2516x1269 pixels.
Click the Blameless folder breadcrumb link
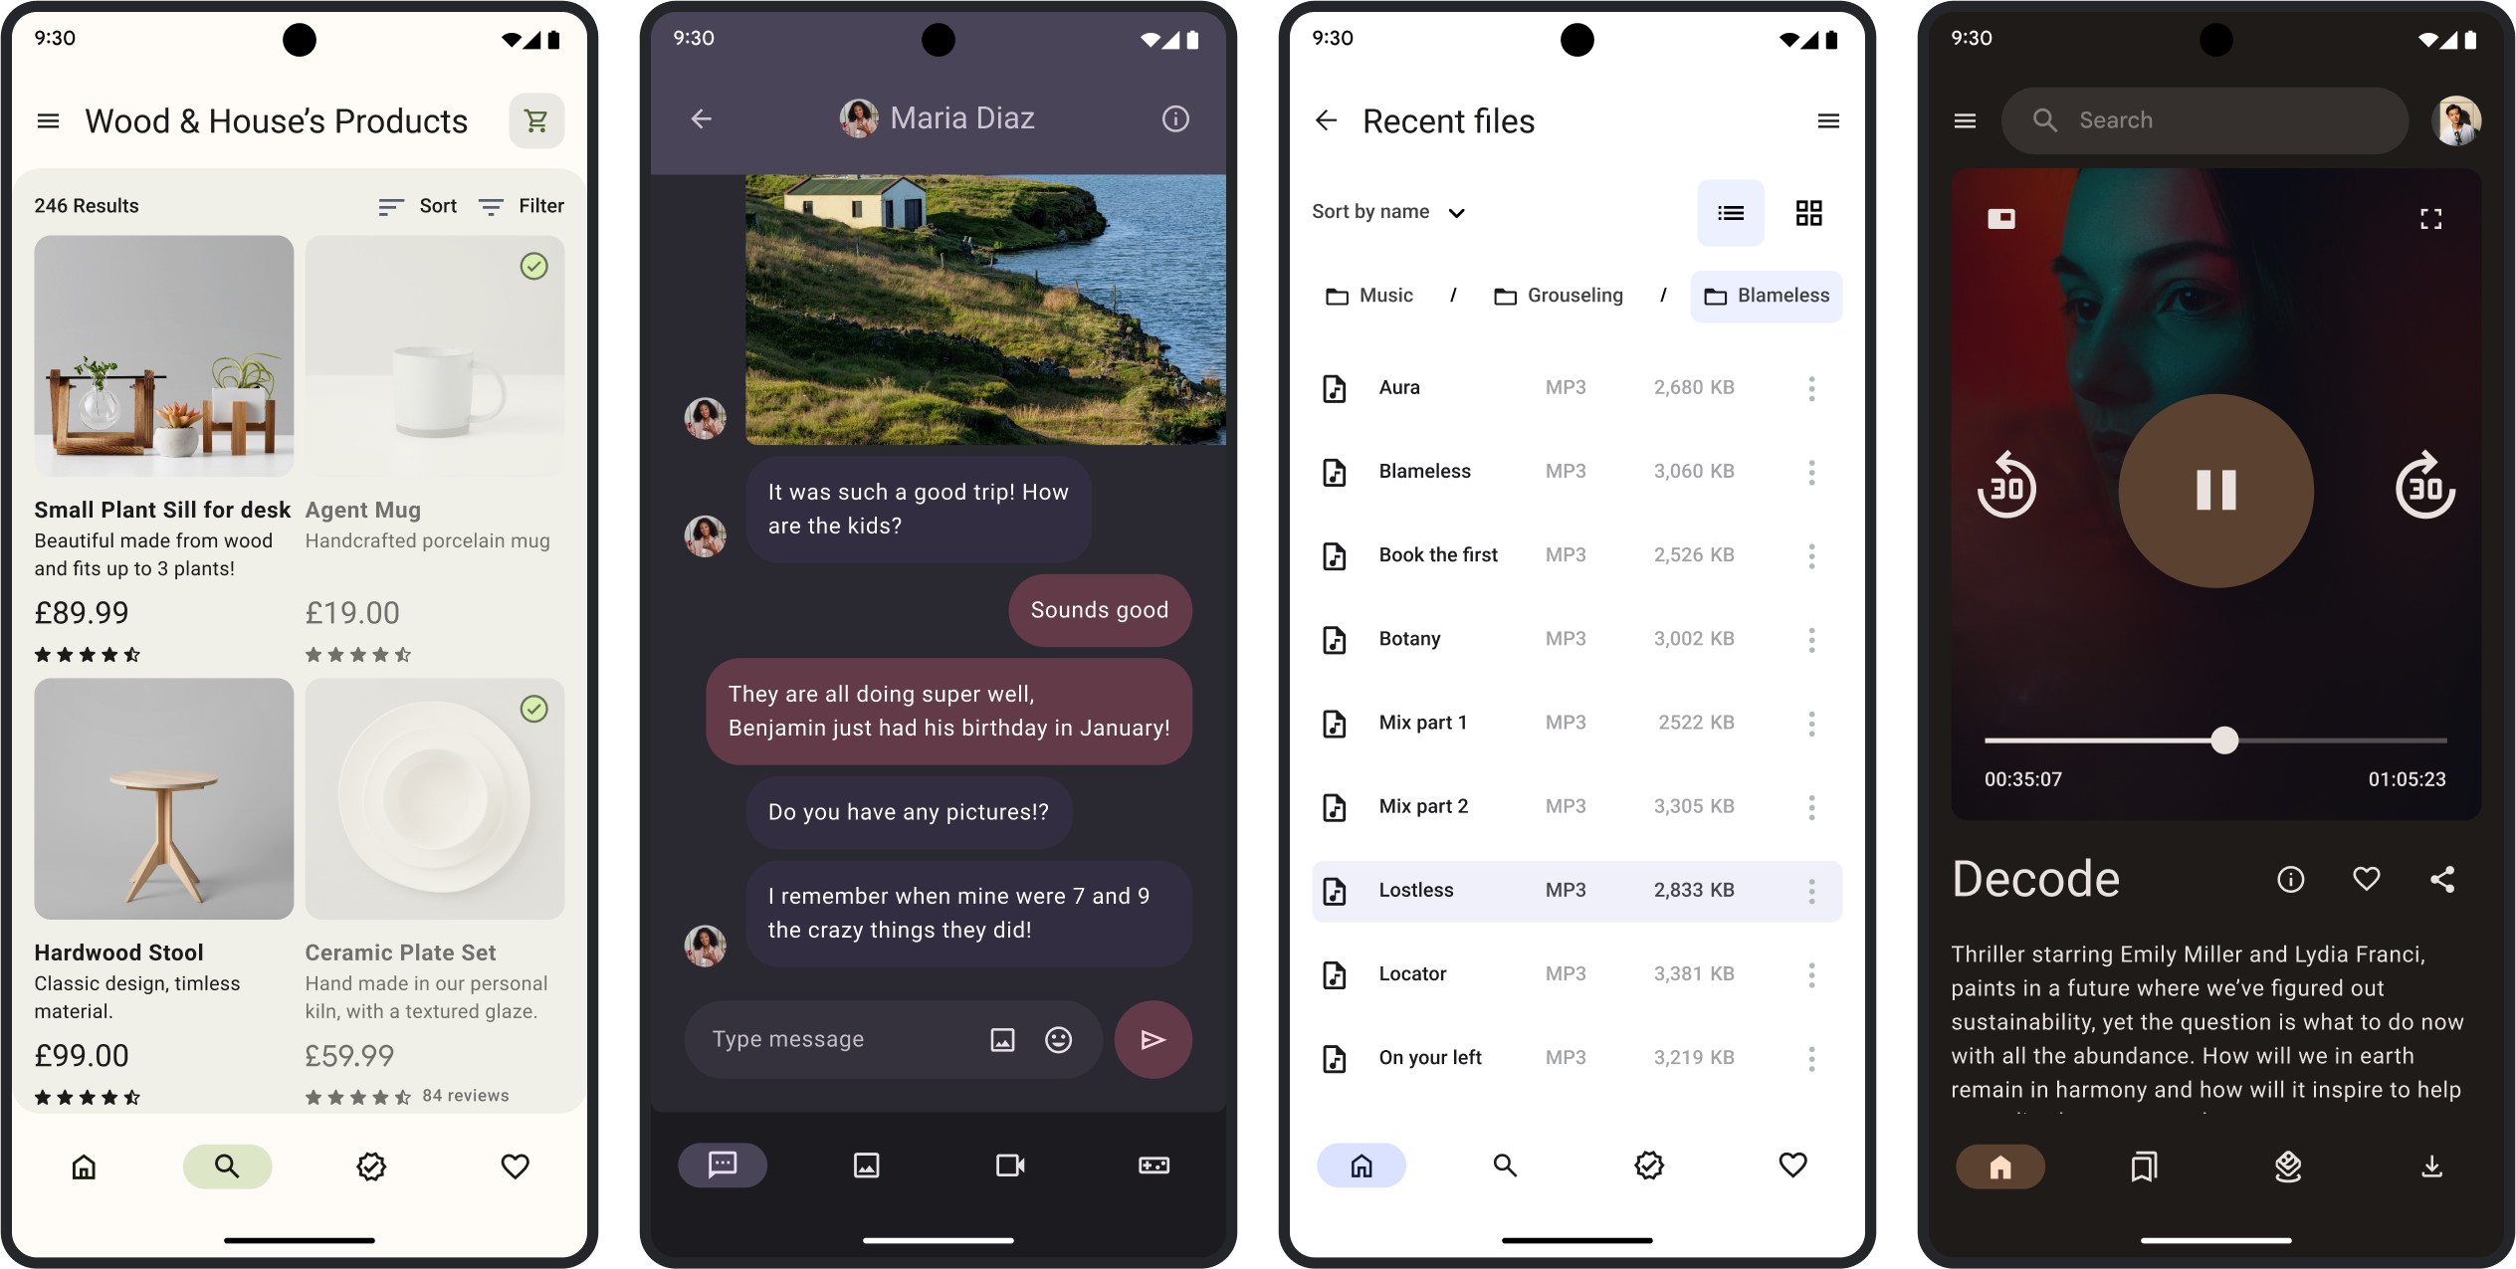(x=1766, y=295)
